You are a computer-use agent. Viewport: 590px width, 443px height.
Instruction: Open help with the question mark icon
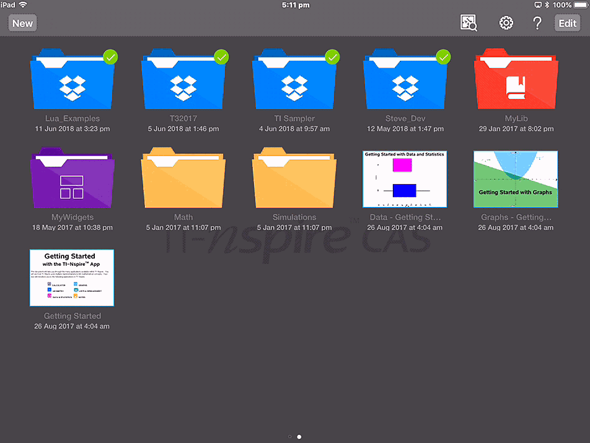click(x=537, y=24)
